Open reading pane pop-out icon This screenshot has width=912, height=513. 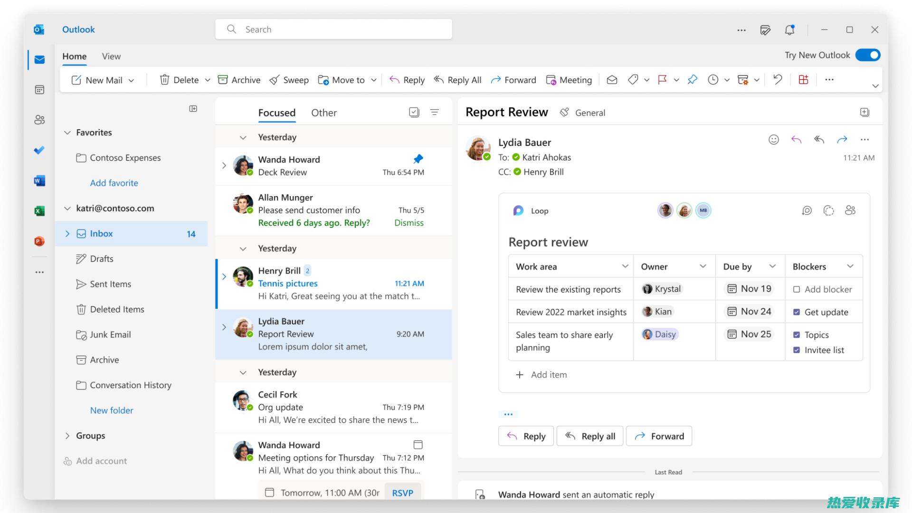coord(864,112)
